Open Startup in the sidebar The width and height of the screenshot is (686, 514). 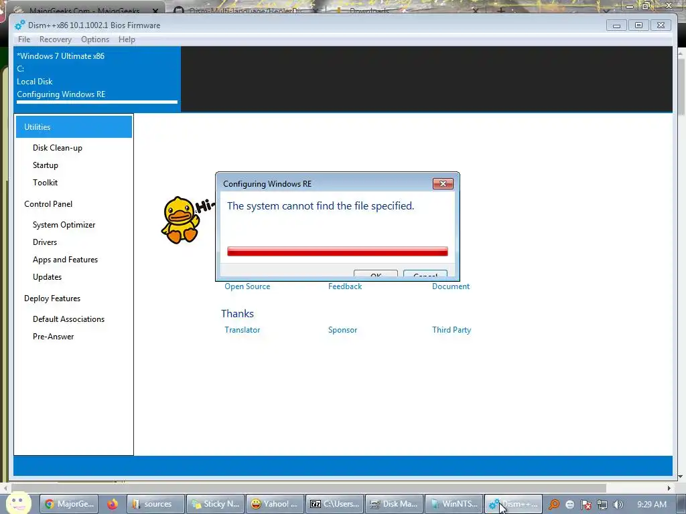coord(46,165)
